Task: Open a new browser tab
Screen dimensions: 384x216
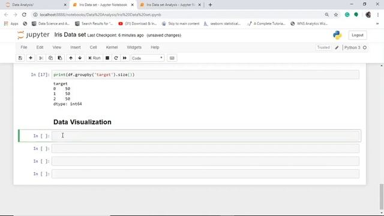Action: coord(210,5)
